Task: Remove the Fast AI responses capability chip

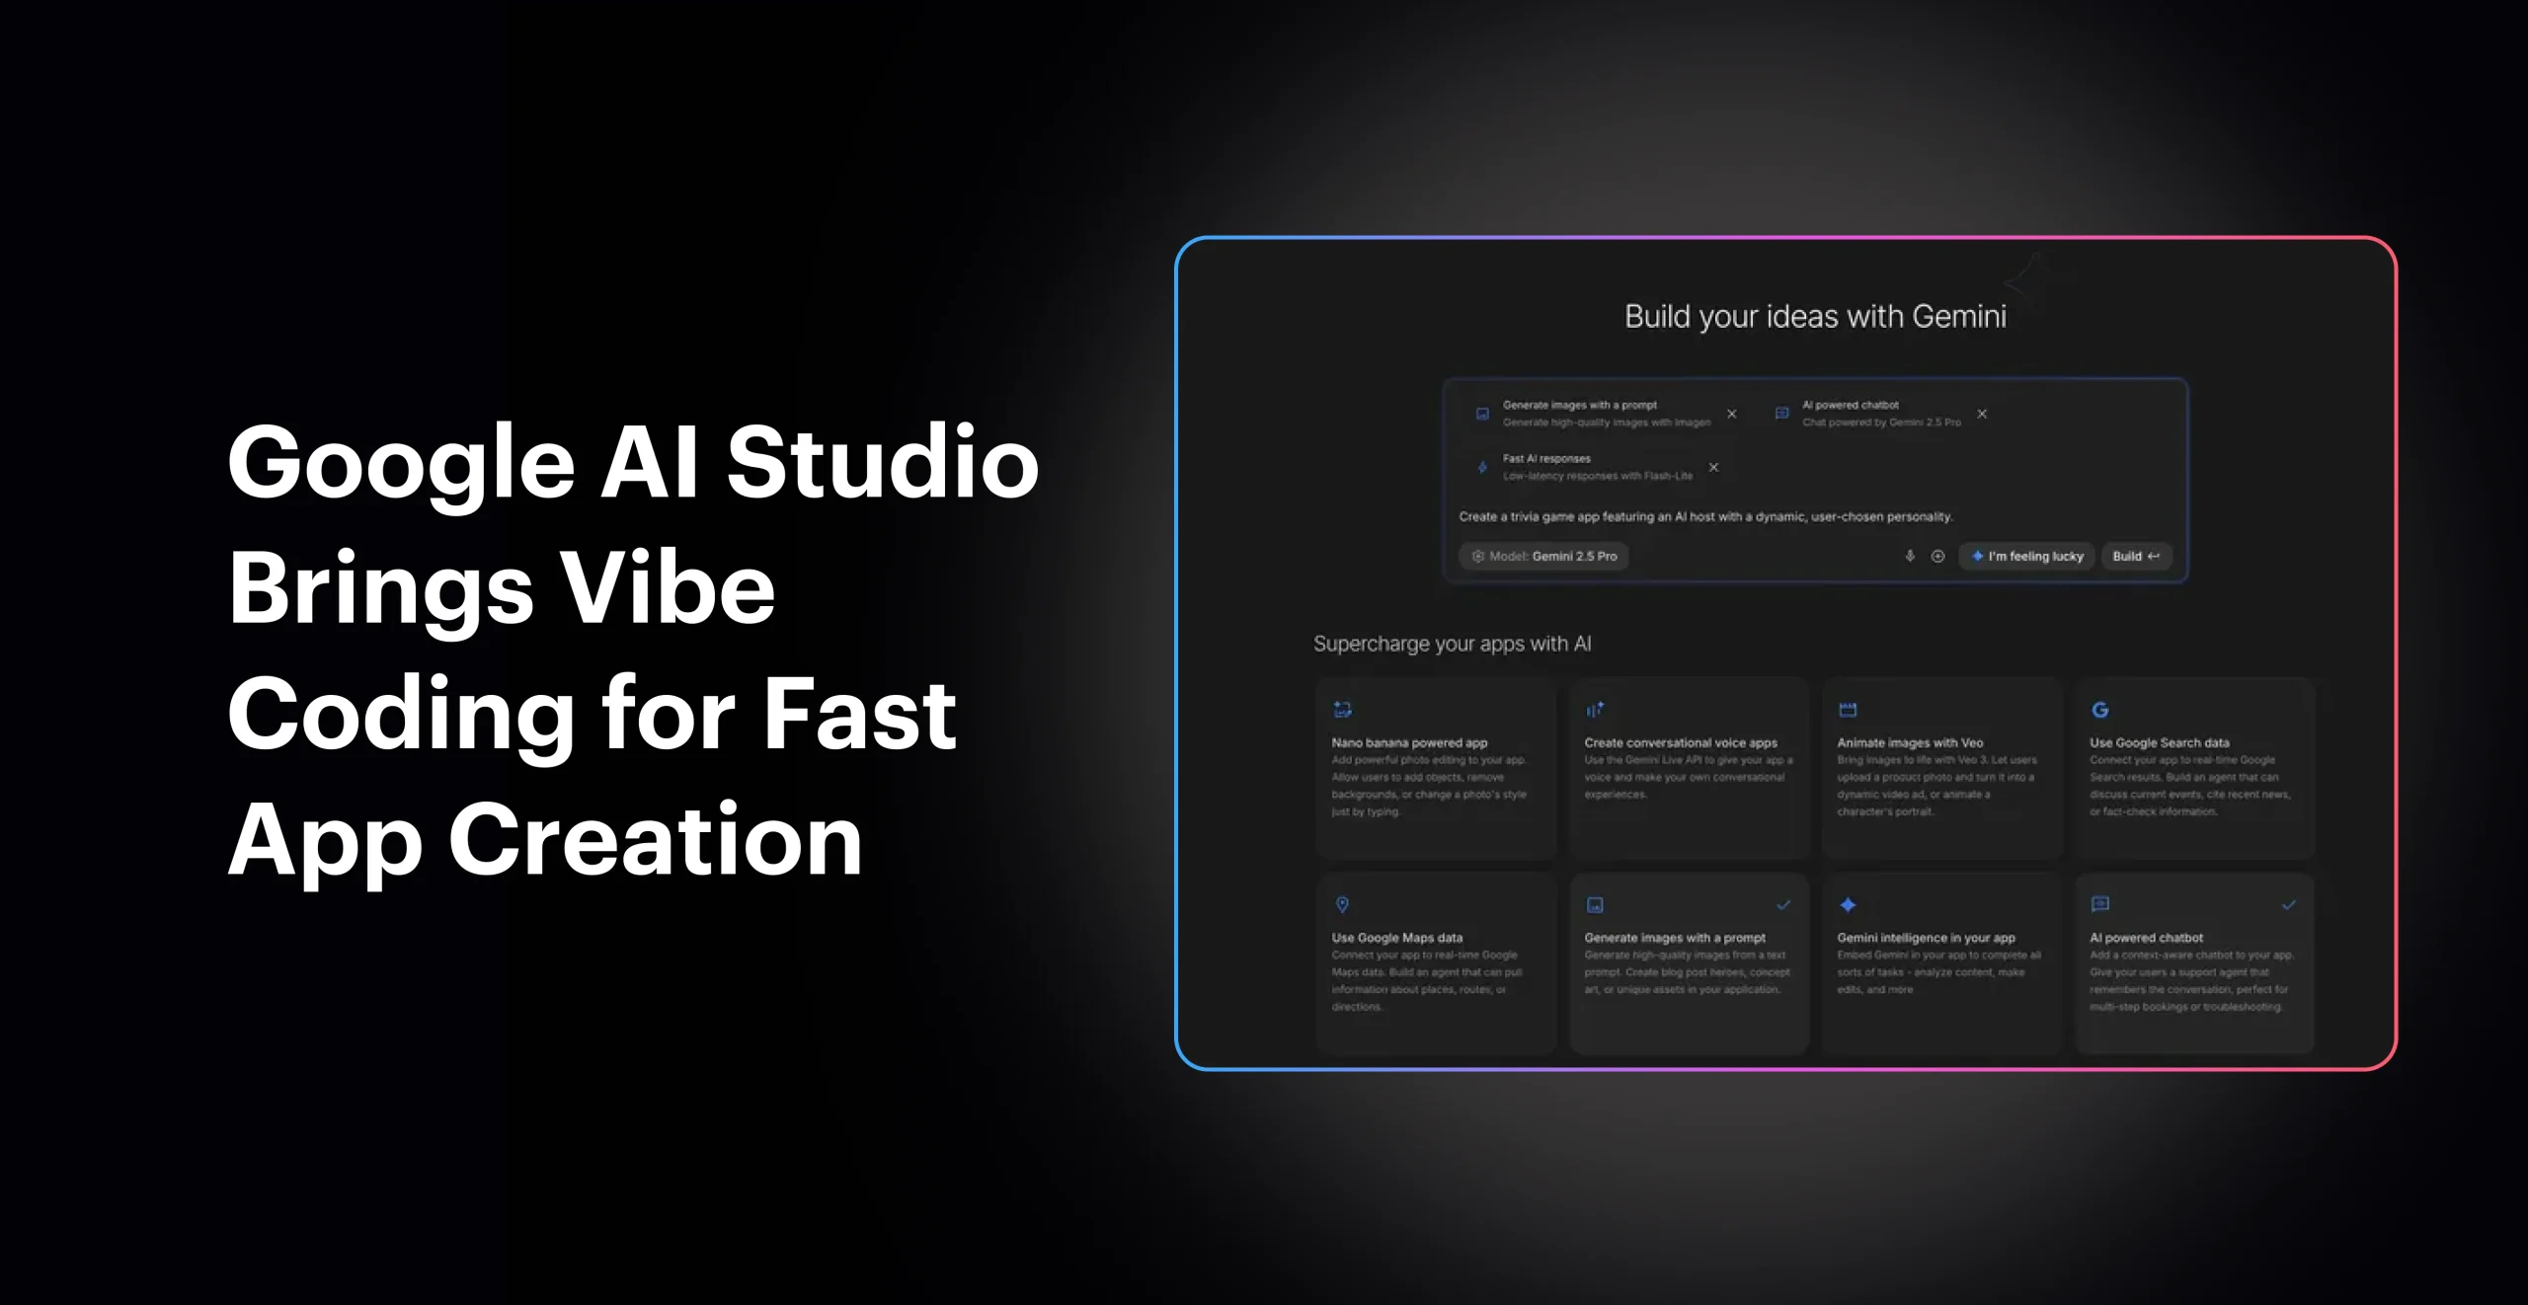Action: [1714, 467]
